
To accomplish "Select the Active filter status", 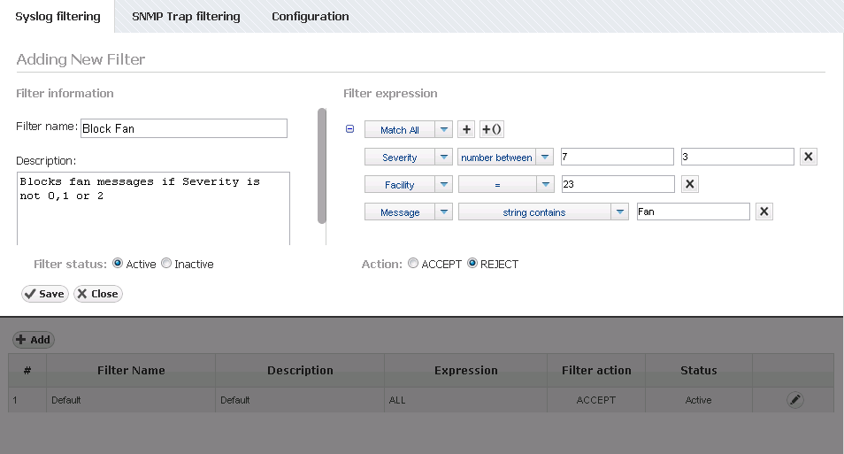I will click(x=118, y=264).
